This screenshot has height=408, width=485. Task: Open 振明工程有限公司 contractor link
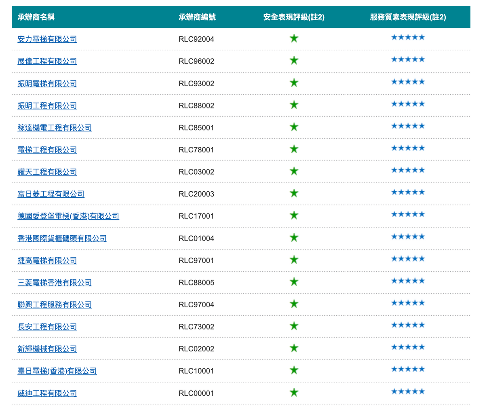point(47,106)
